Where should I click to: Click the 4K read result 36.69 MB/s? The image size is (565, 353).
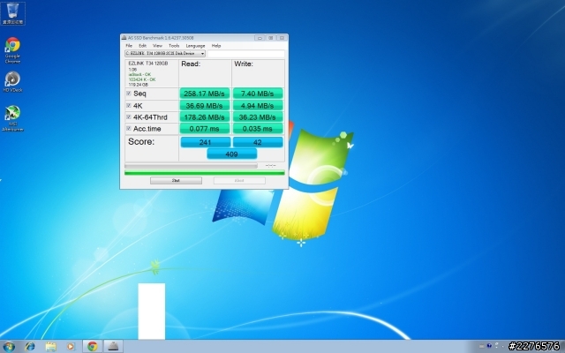coord(205,106)
